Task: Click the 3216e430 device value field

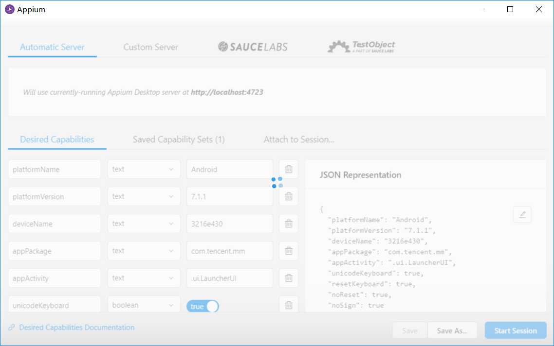Action: 230,224
